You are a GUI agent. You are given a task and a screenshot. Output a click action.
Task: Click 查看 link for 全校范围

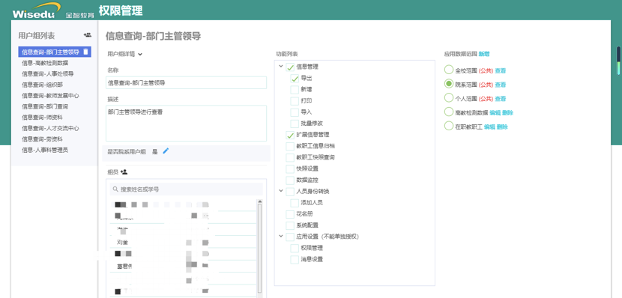tap(500, 71)
